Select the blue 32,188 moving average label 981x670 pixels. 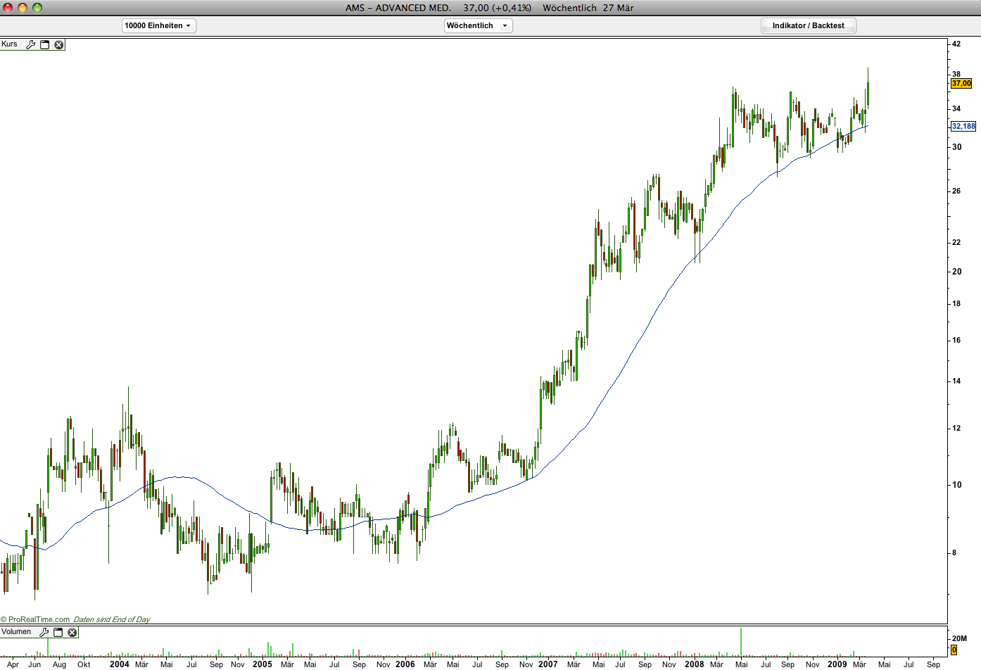point(963,126)
